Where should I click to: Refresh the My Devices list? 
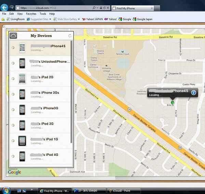(x=70, y=36)
